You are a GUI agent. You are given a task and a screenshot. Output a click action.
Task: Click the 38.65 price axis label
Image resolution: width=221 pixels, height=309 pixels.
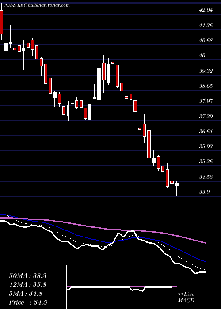coord(206,86)
